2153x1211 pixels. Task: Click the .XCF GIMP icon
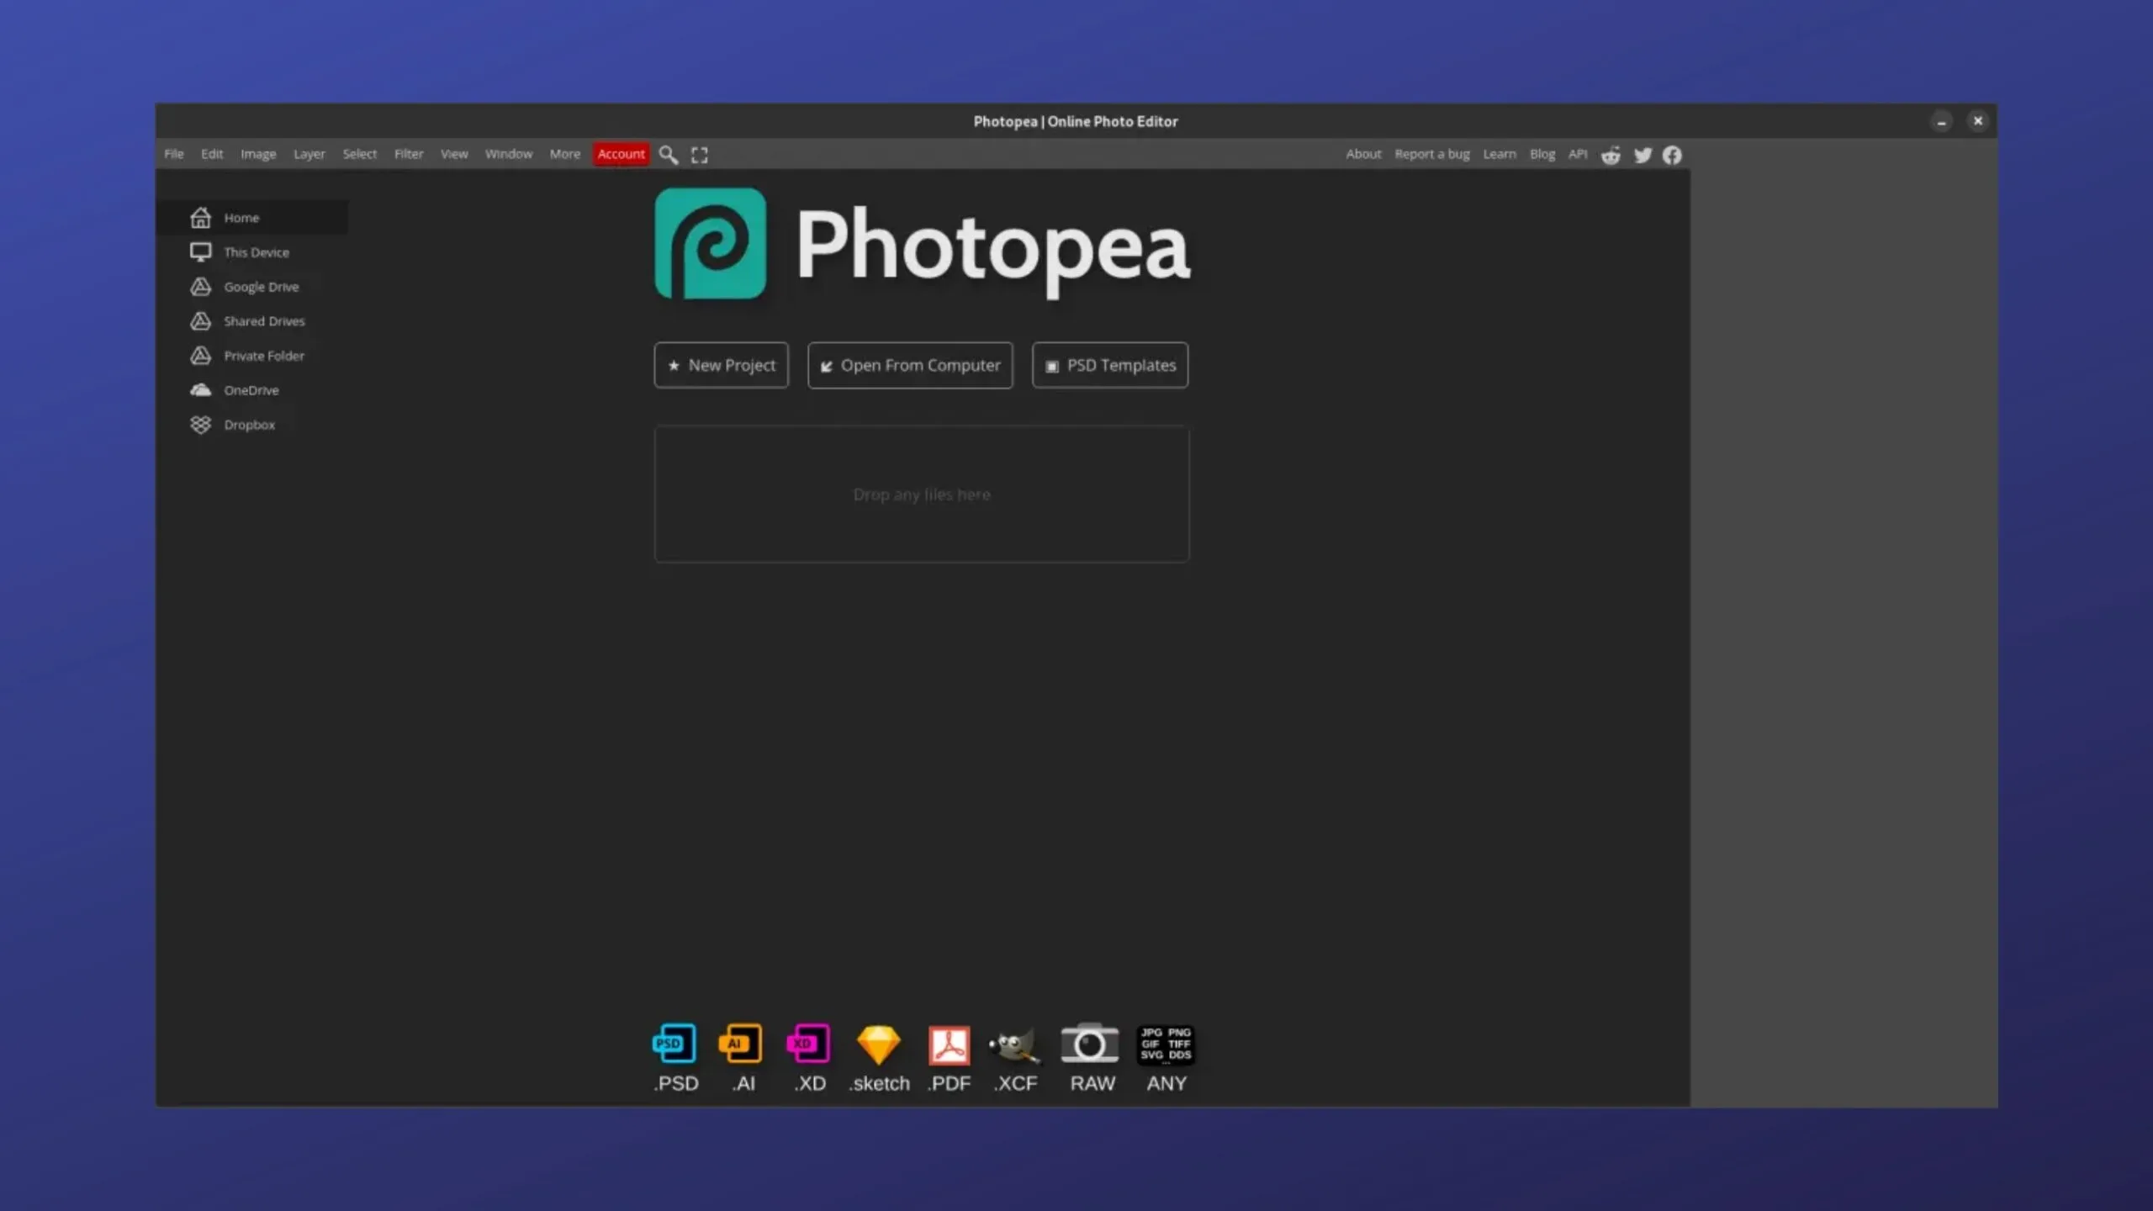click(x=1015, y=1045)
